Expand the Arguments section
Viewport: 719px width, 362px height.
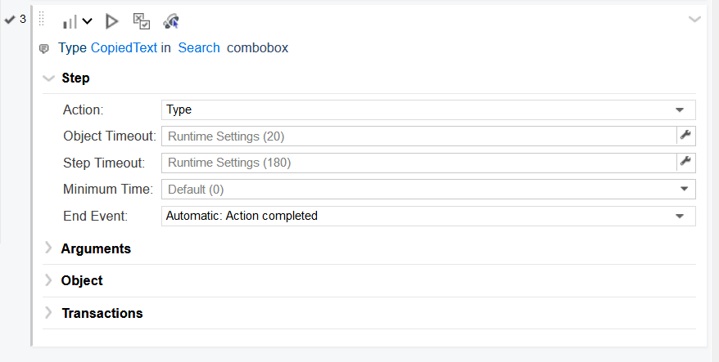[48, 248]
